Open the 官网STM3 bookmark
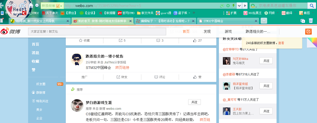 pos(126,13)
